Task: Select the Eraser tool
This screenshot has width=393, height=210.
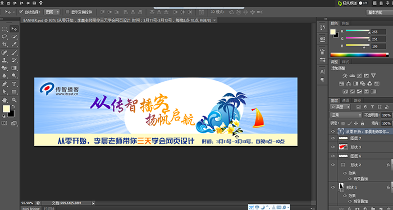Action: coord(4,68)
